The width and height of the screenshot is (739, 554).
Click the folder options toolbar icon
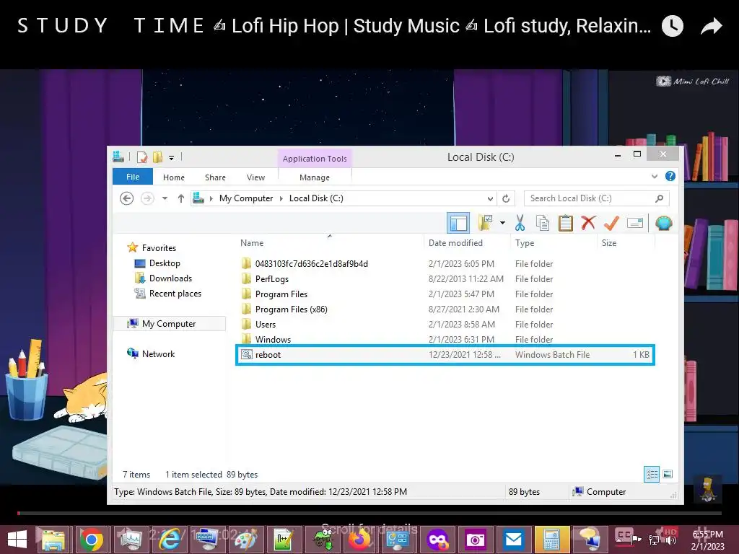[x=485, y=223]
